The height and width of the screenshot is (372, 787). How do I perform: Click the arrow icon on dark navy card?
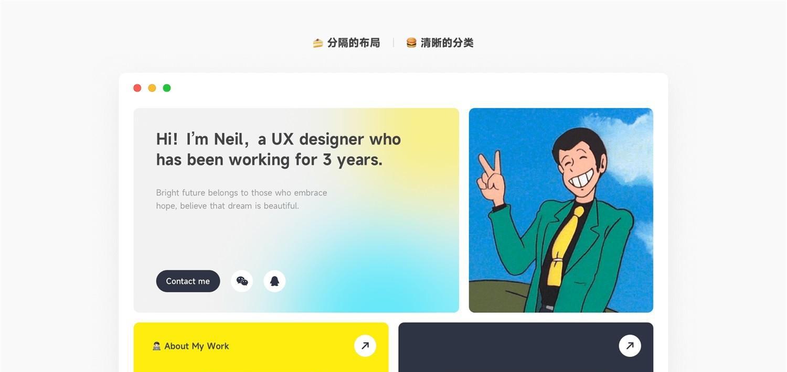coord(630,346)
